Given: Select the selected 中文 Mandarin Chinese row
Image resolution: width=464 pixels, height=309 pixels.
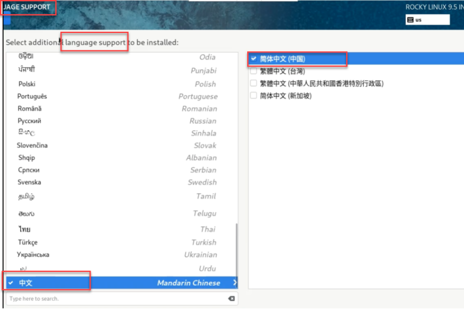Looking at the screenshot, I should pos(116,283).
